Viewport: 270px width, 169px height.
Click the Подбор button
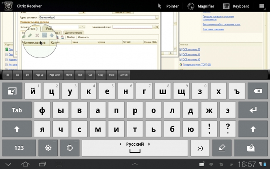tap(71, 37)
